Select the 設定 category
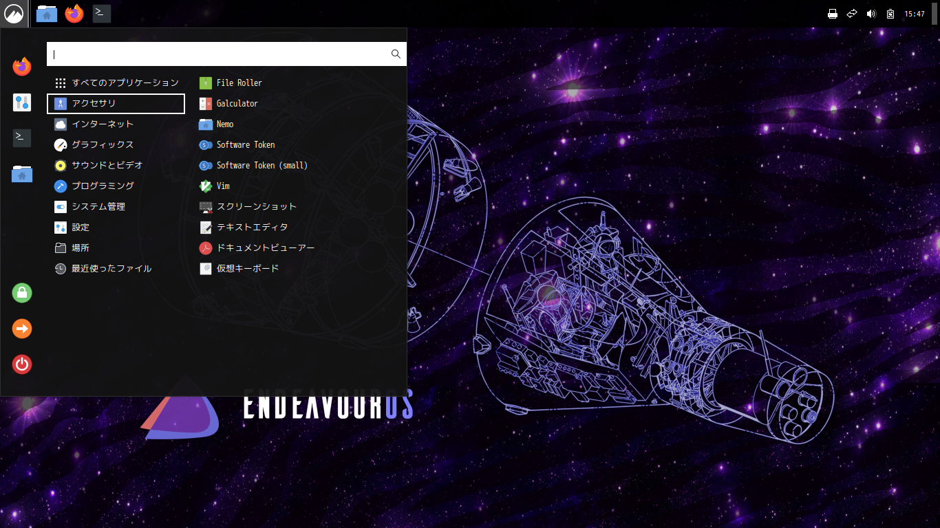Viewport: 940px width, 528px height. [116, 227]
